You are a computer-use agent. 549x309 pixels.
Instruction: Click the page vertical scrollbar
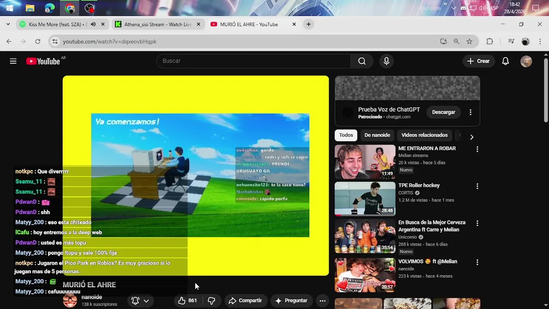(x=546, y=90)
